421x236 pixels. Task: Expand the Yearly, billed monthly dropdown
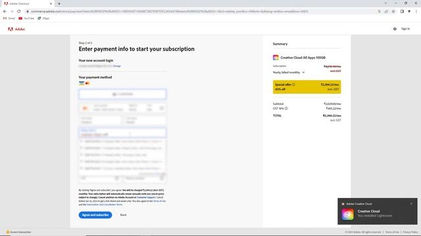(289, 72)
